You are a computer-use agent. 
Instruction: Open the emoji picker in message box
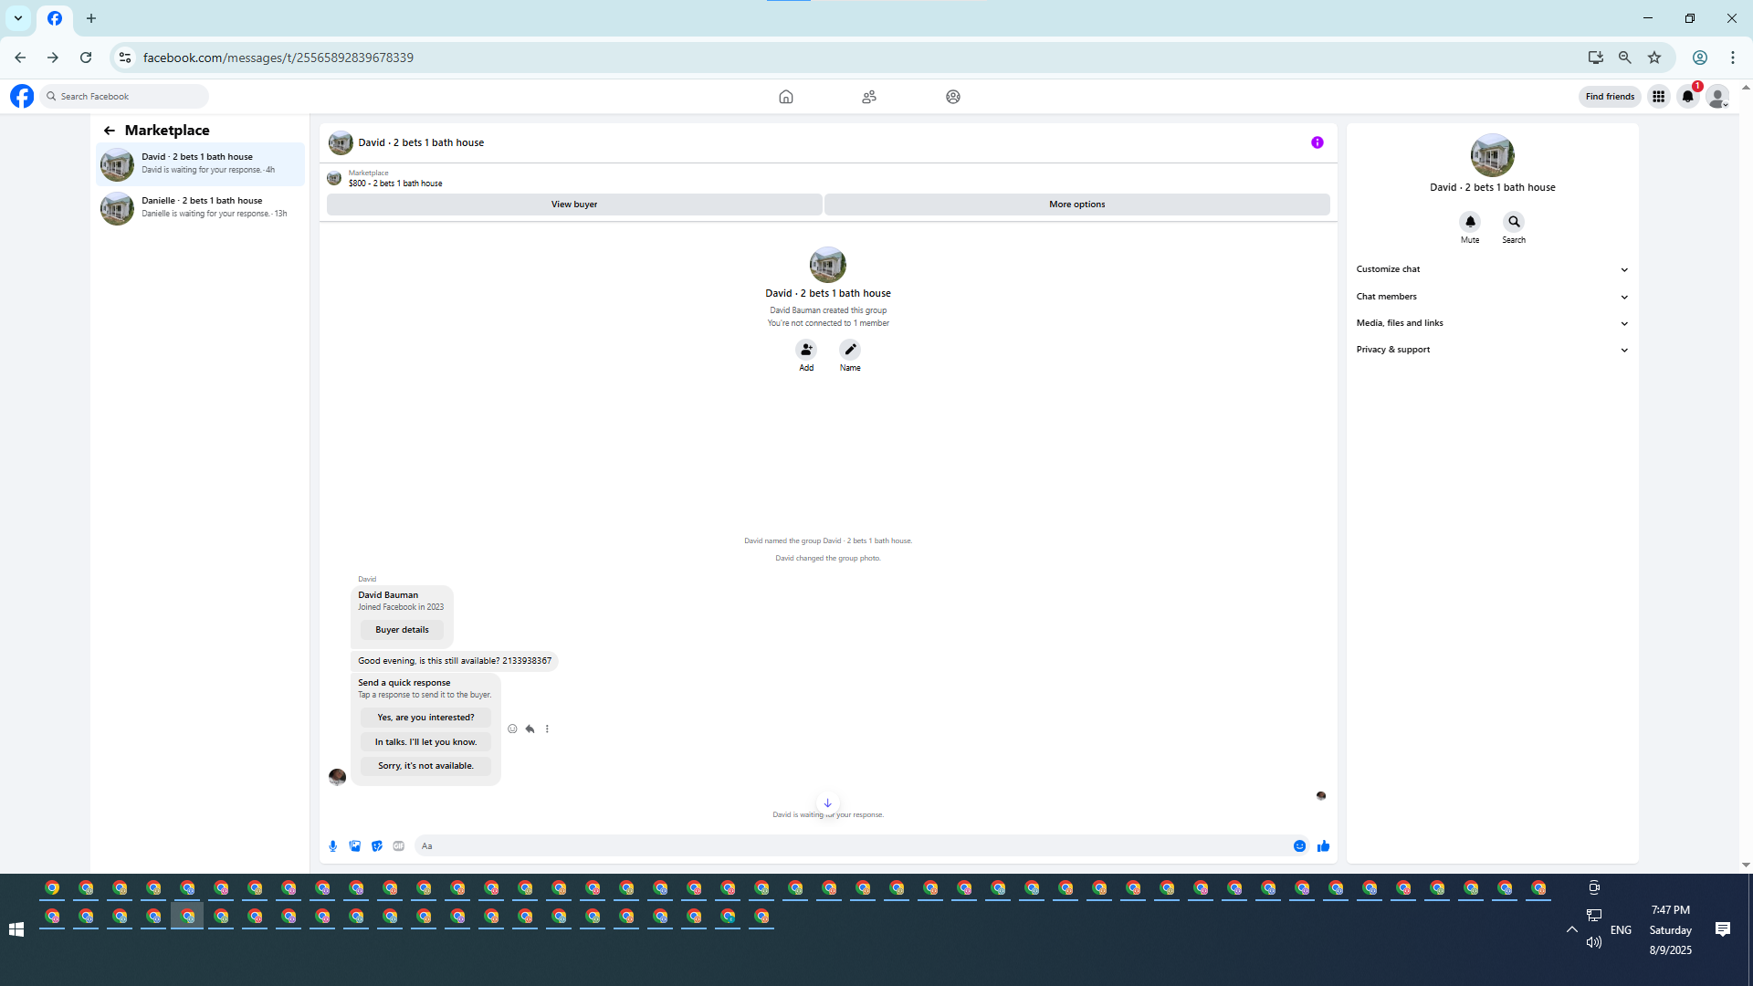pos(1299,846)
